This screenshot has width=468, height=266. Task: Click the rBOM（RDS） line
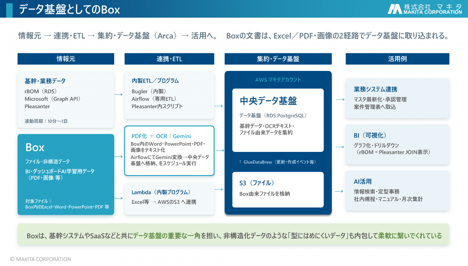coord(41,91)
